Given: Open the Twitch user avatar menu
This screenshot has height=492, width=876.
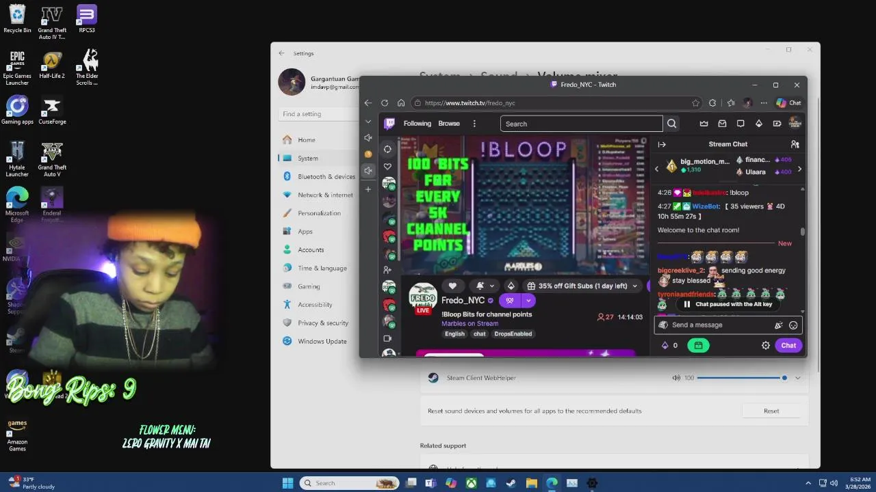Looking at the screenshot, I should 795,123.
